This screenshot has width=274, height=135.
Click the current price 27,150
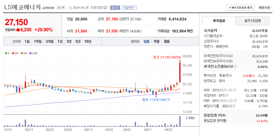click(x=16, y=22)
